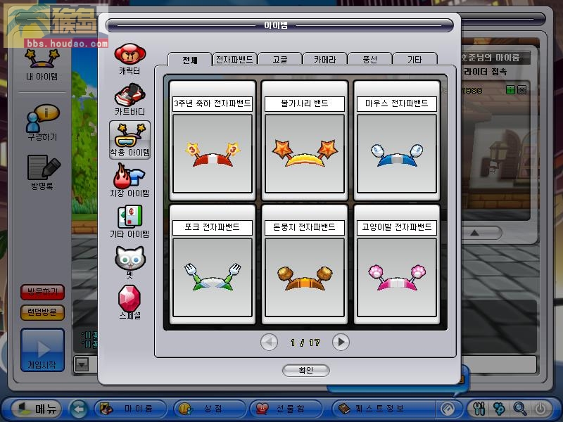Select the 마우스 전자파밴드 item
563x422 pixels.
click(x=397, y=140)
